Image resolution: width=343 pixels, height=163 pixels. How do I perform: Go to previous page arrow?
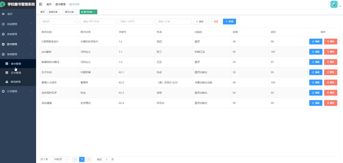point(75,159)
